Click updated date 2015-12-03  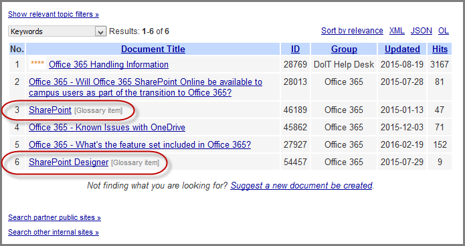pyautogui.click(x=402, y=128)
